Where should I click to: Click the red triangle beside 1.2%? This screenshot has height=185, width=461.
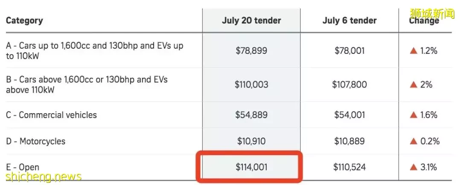(414, 51)
